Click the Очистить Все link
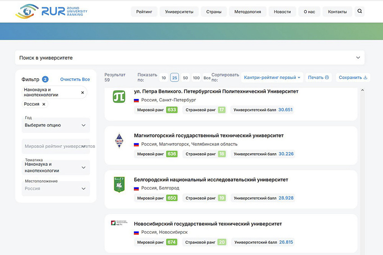Viewport: 383px width, 255px height. click(x=75, y=79)
